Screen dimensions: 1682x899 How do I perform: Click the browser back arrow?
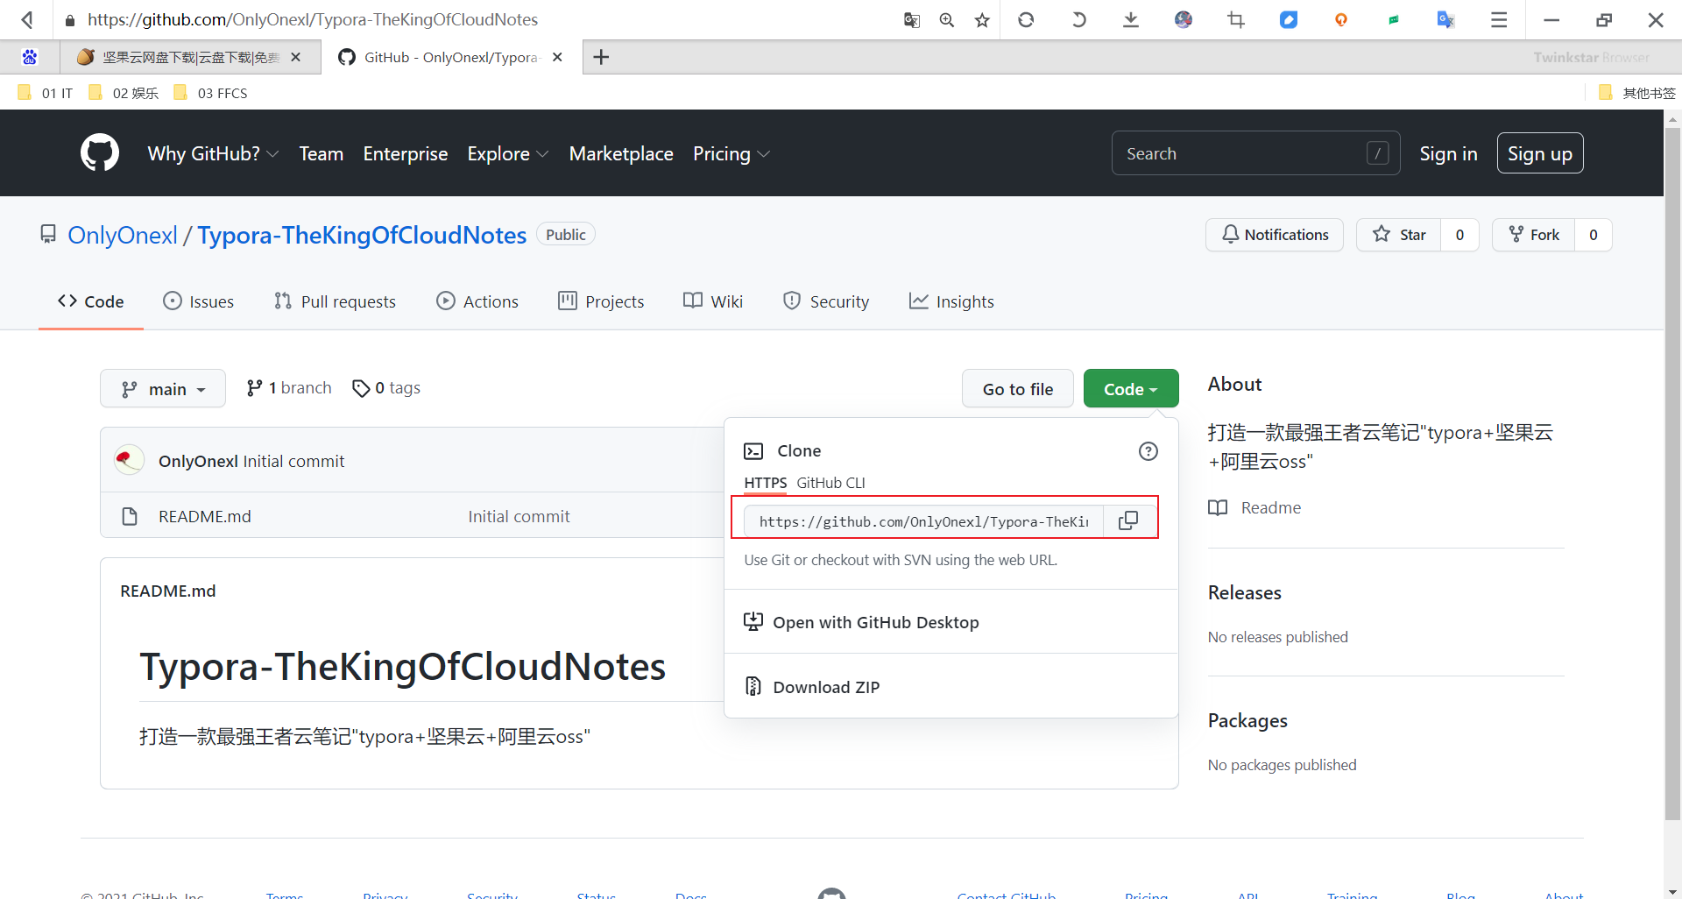point(27,19)
